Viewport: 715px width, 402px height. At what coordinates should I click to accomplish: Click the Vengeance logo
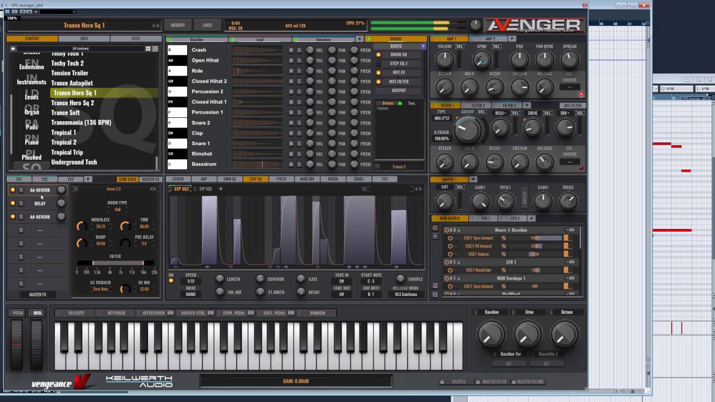point(61,382)
